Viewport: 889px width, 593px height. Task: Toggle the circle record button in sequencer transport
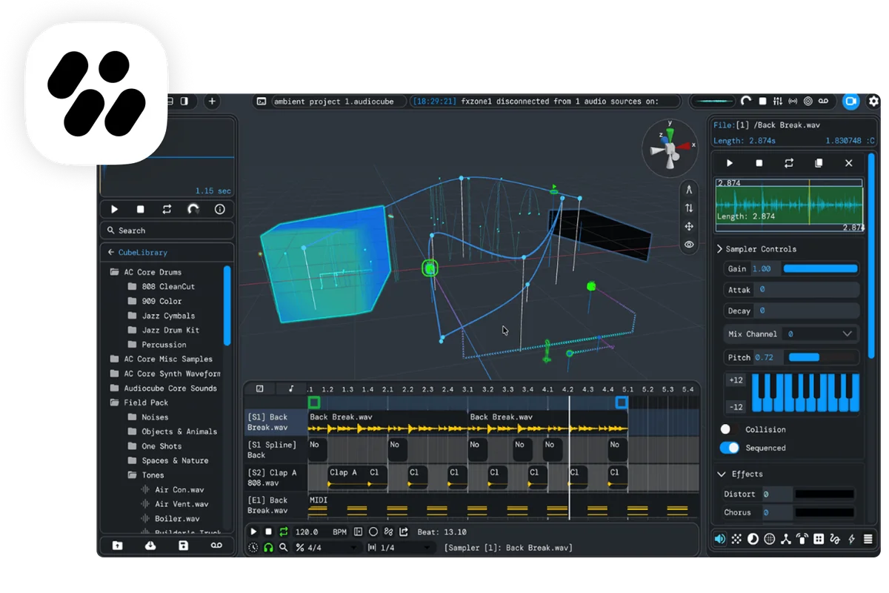(x=373, y=531)
